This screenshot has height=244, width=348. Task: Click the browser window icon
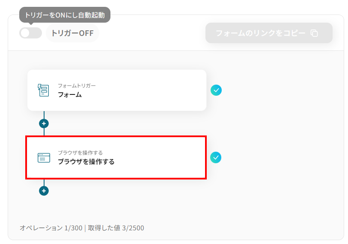(44, 158)
